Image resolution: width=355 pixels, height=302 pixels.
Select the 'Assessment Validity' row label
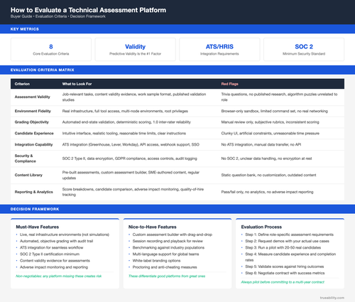(x=33, y=97)
